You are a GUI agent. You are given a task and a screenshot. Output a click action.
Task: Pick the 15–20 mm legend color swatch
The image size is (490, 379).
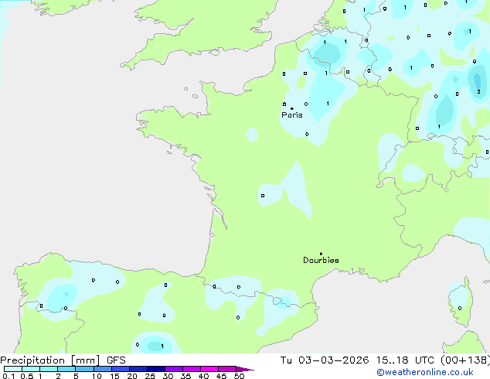[120, 369]
